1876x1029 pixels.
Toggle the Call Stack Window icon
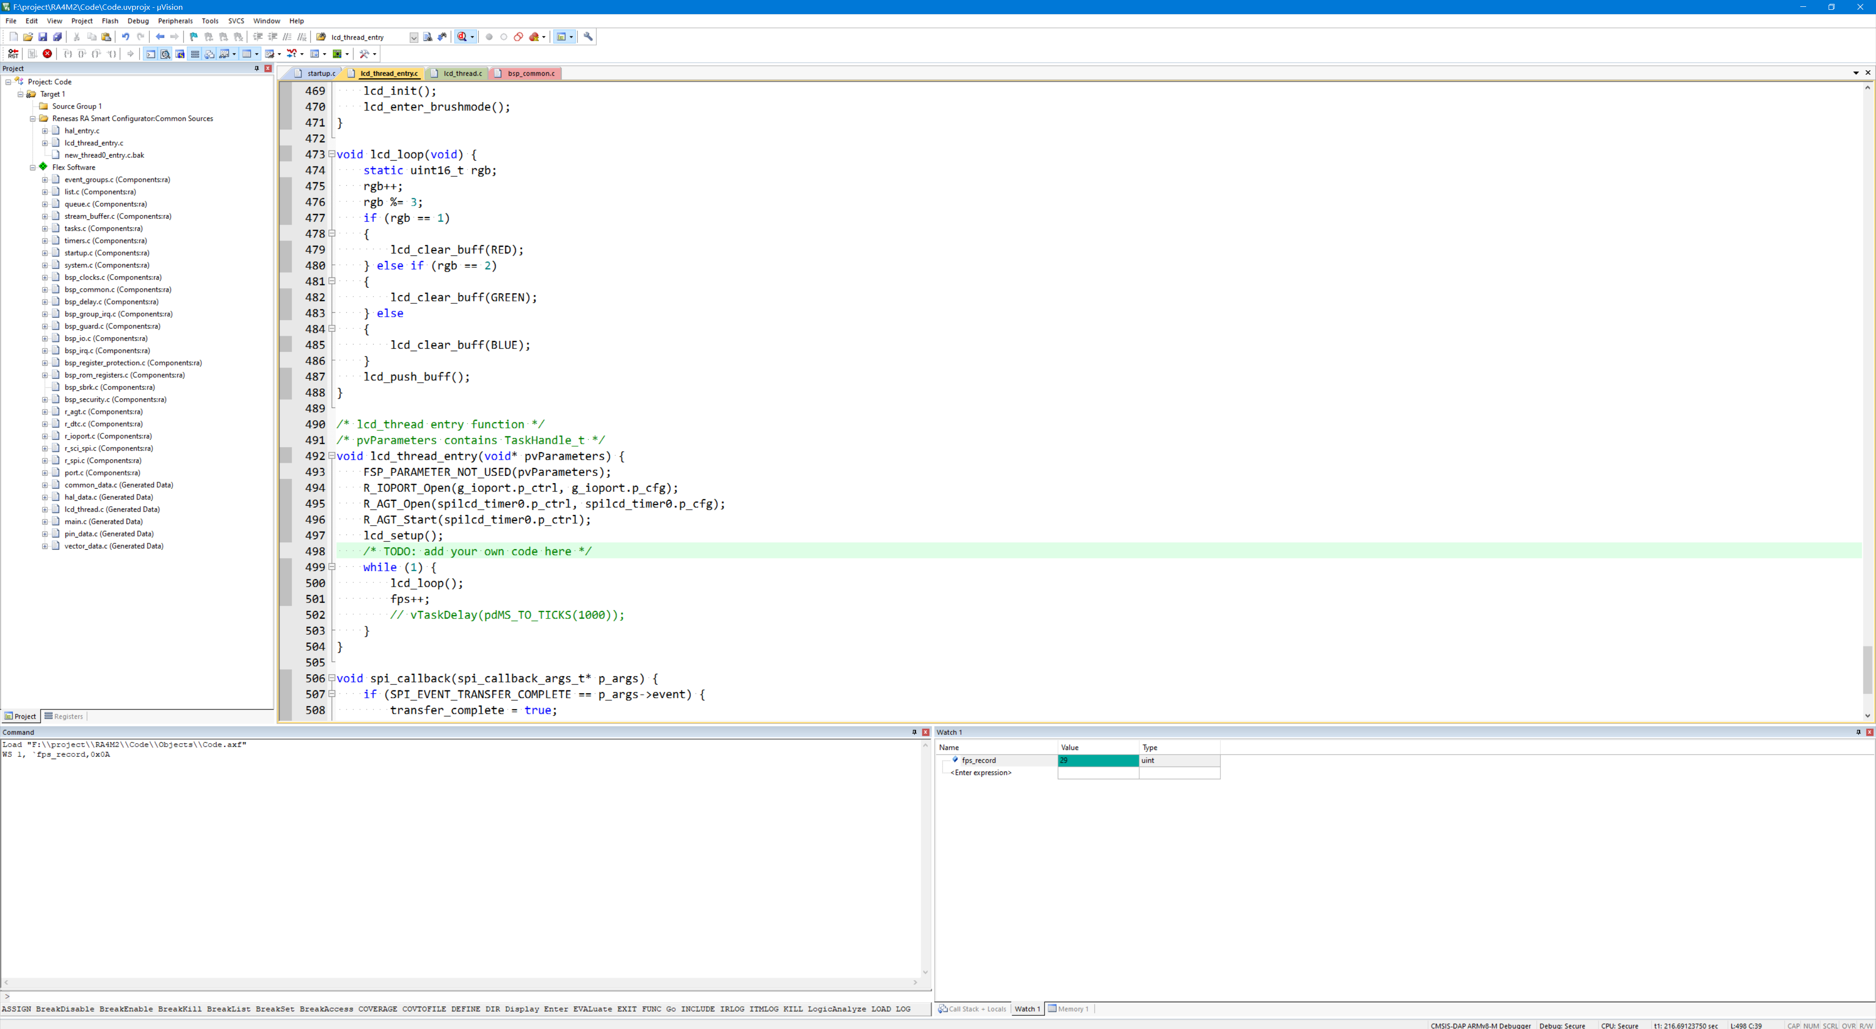coord(209,54)
